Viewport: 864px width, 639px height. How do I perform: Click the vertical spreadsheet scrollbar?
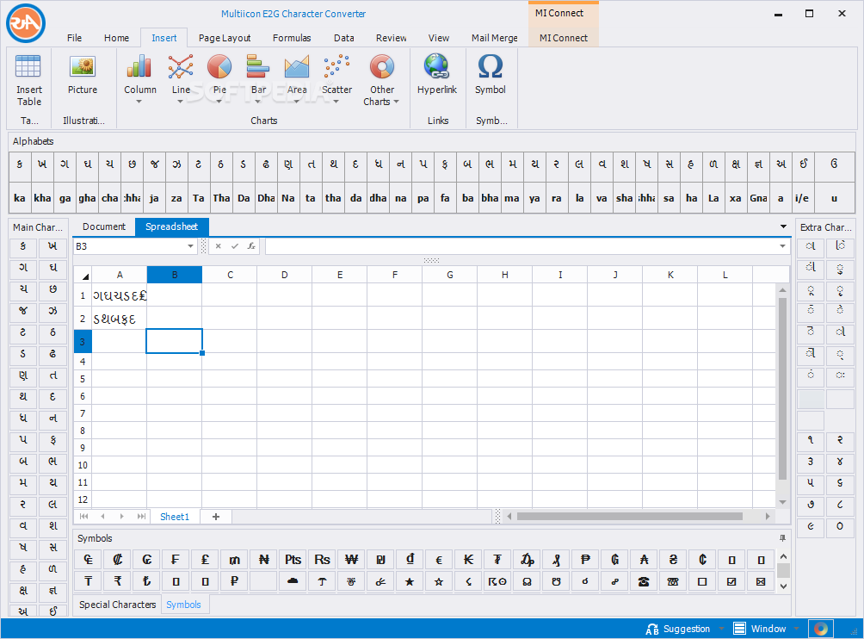[782, 388]
